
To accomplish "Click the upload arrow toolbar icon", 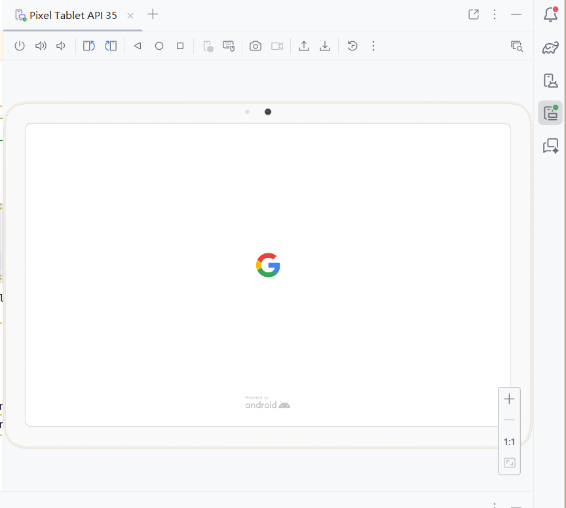I will point(304,46).
